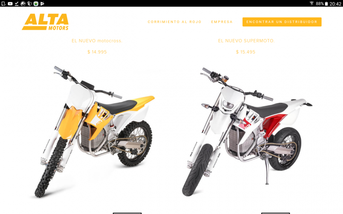Click the $ 15.495 supermoto price

[246, 52]
